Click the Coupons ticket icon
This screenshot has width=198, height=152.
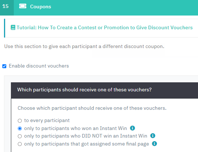[x=23, y=6]
